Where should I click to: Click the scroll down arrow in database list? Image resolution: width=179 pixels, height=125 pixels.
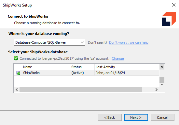(162, 85)
